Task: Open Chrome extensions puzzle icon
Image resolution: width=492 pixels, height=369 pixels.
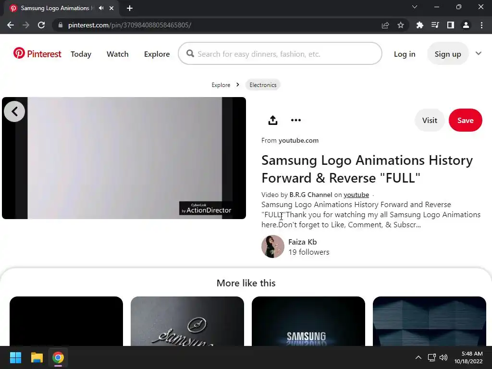Action: pos(419,25)
